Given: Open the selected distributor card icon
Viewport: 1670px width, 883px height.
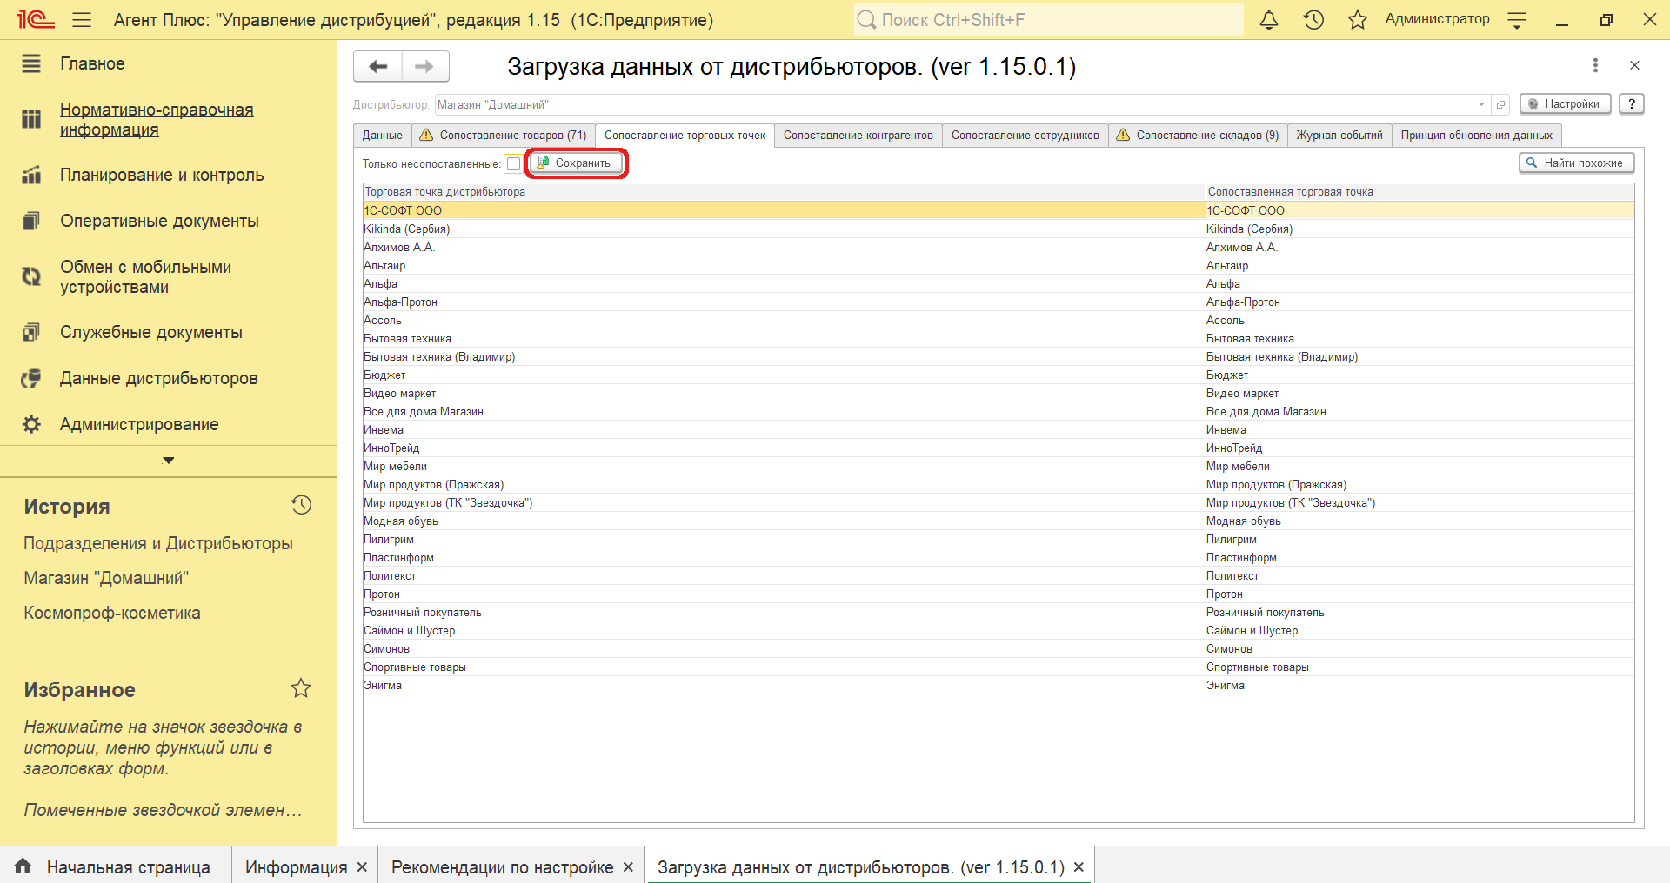Looking at the screenshot, I should [x=1500, y=104].
